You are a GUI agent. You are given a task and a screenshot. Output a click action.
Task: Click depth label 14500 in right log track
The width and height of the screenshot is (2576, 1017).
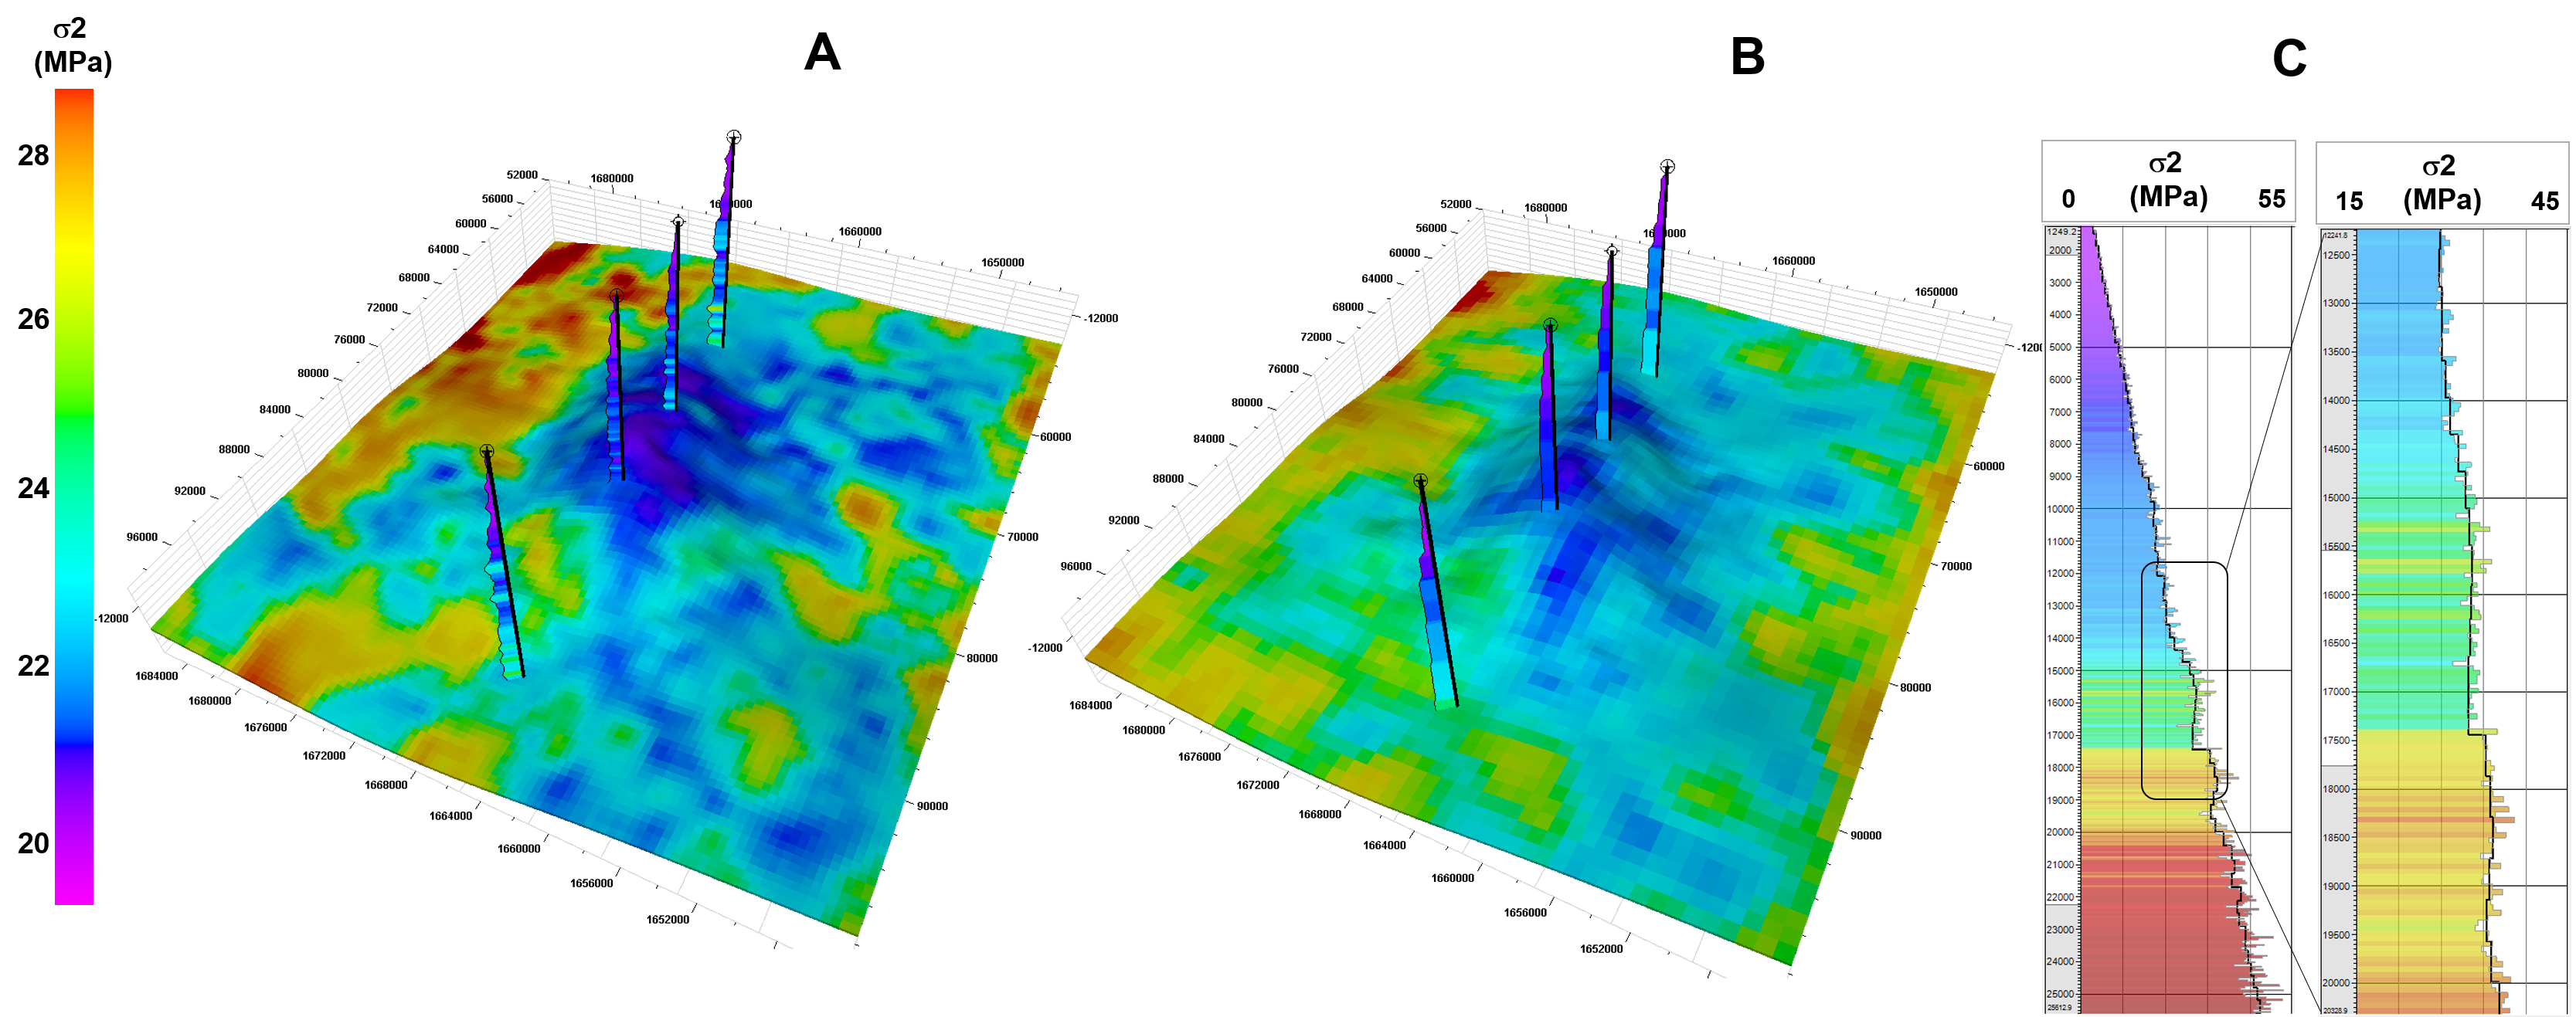(2336, 449)
